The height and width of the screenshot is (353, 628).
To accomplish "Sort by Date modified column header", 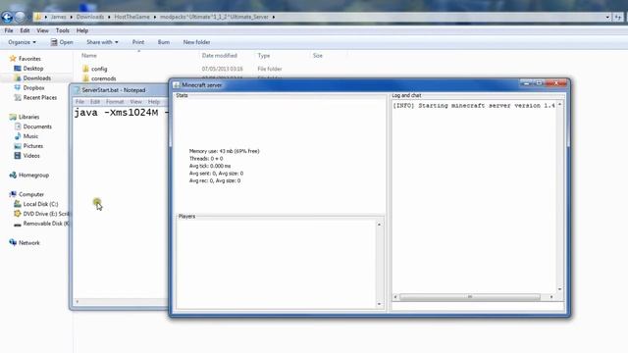I will pos(220,56).
